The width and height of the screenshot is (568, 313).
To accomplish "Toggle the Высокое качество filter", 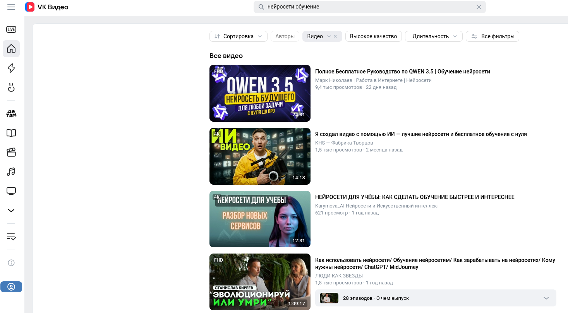I will (x=373, y=36).
